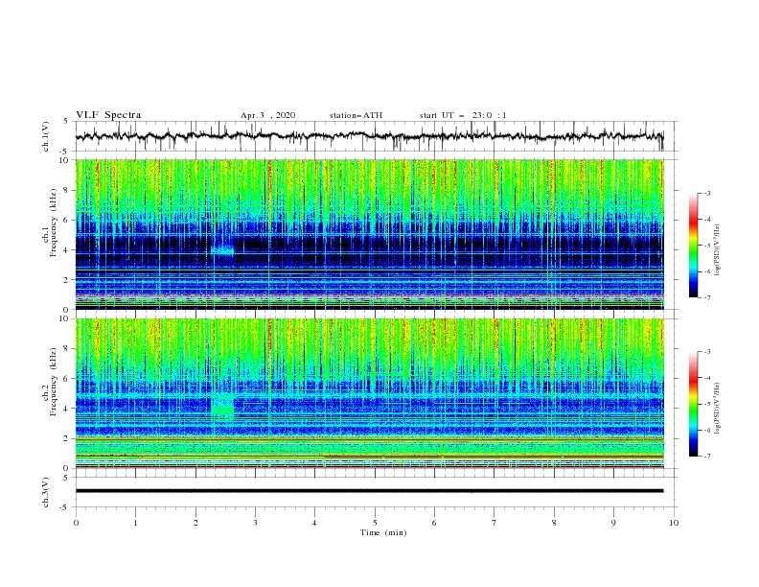Click the lower log(PSD) color bar
Viewport: 759px width, 587px height.
[x=693, y=404]
